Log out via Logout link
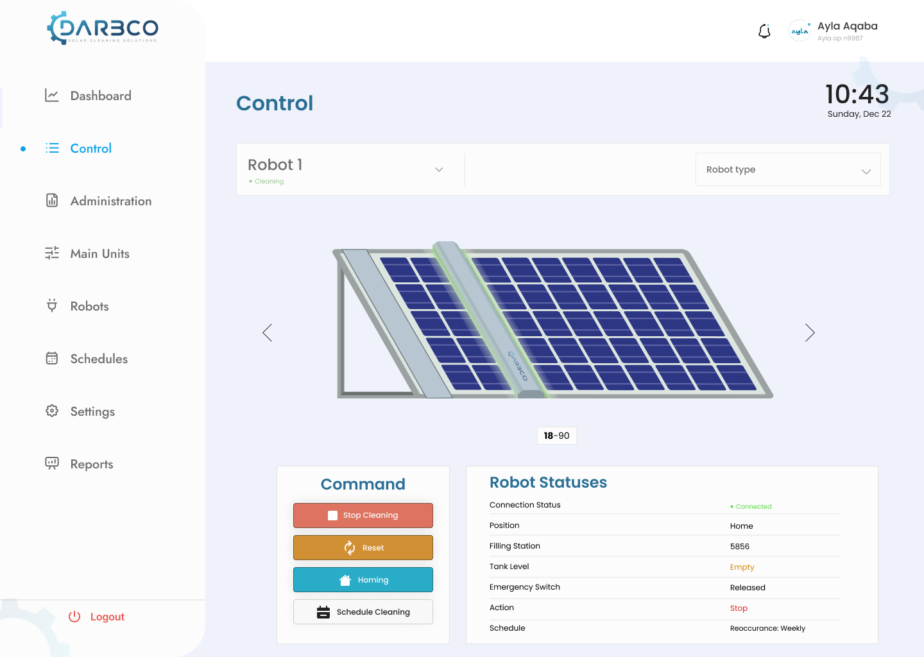Image resolution: width=924 pixels, height=657 pixels. 107,617
